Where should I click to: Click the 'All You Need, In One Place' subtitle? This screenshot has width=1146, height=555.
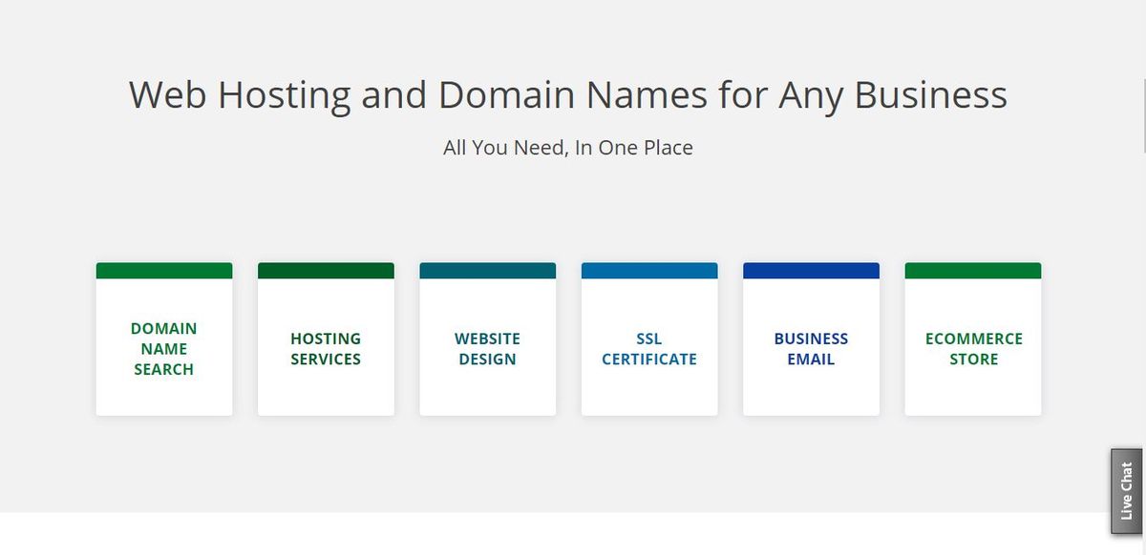tap(568, 148)
